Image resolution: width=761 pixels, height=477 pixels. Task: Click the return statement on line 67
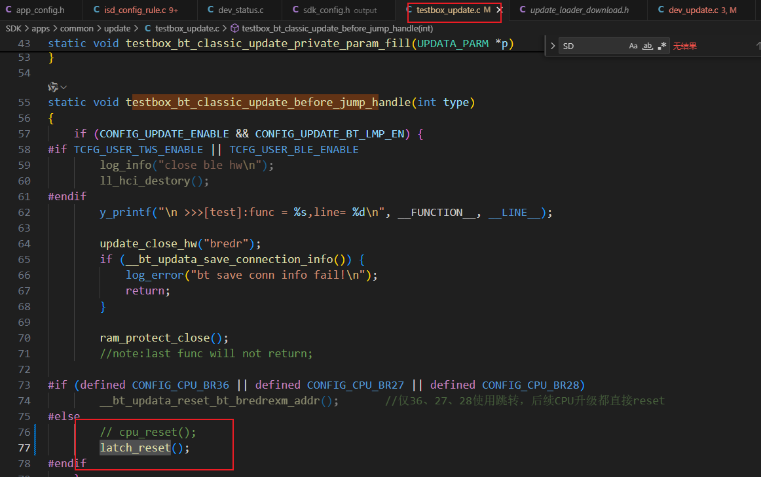pos(148,291)
